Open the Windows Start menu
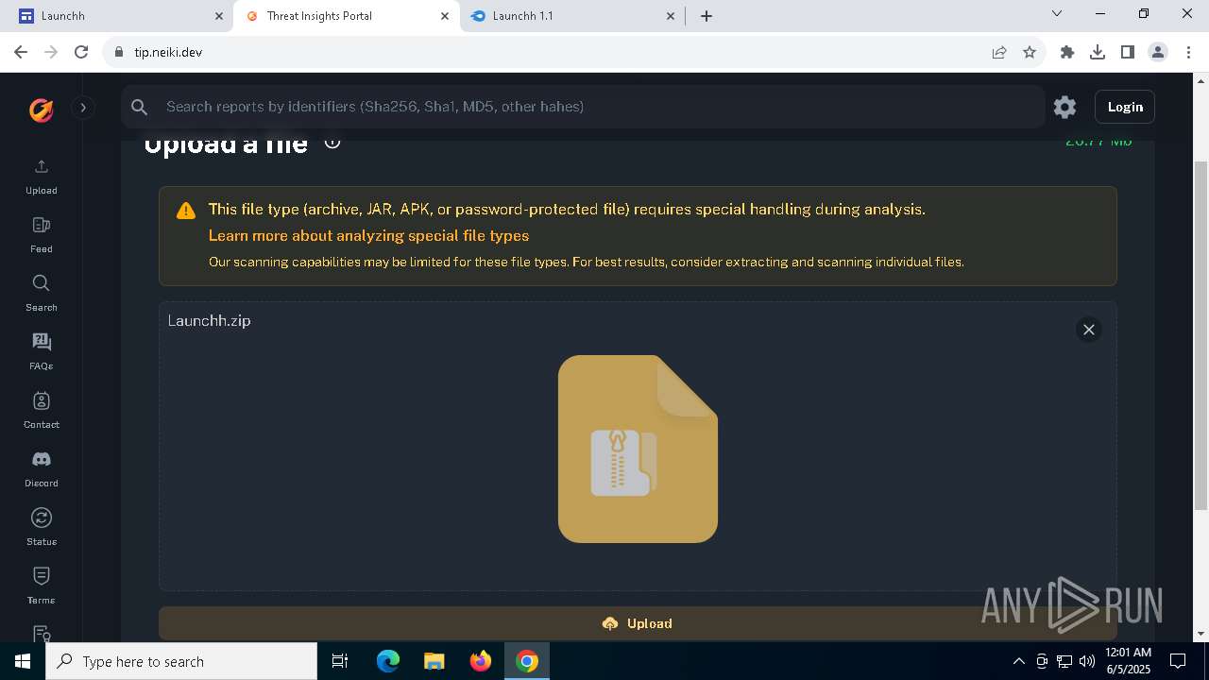Image resolution: width=1209 pixels, height=680 pixels. (23, 661)
